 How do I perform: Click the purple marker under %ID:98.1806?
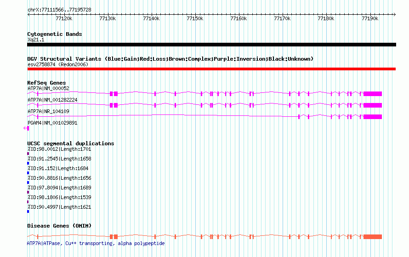[x=28, y=202]
